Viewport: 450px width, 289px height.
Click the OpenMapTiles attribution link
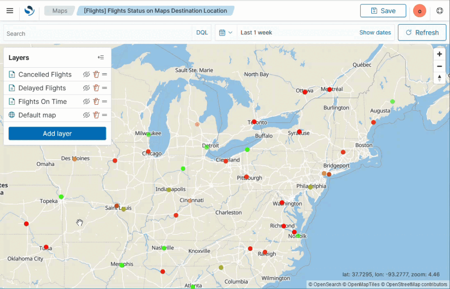361,285
